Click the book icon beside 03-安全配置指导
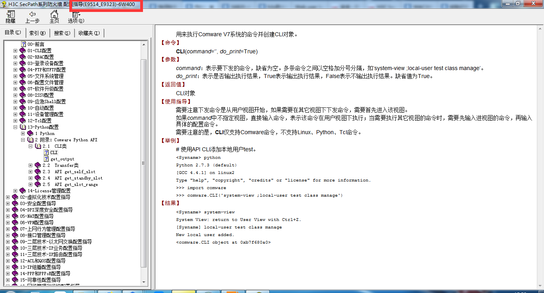544x293 pixels. [15, 203]
